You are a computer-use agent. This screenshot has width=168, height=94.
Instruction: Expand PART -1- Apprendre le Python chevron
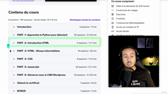[x=14, y=35]
